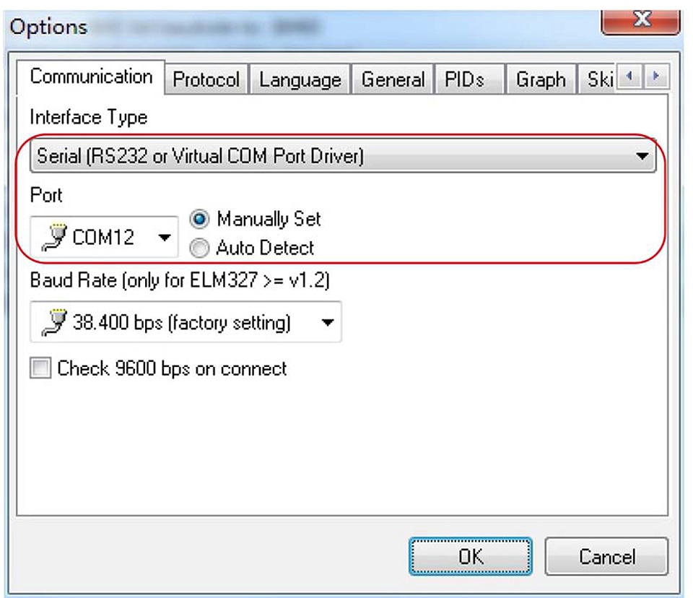
Task: Select the Manually Set radio button
Action: click(199, 219)
